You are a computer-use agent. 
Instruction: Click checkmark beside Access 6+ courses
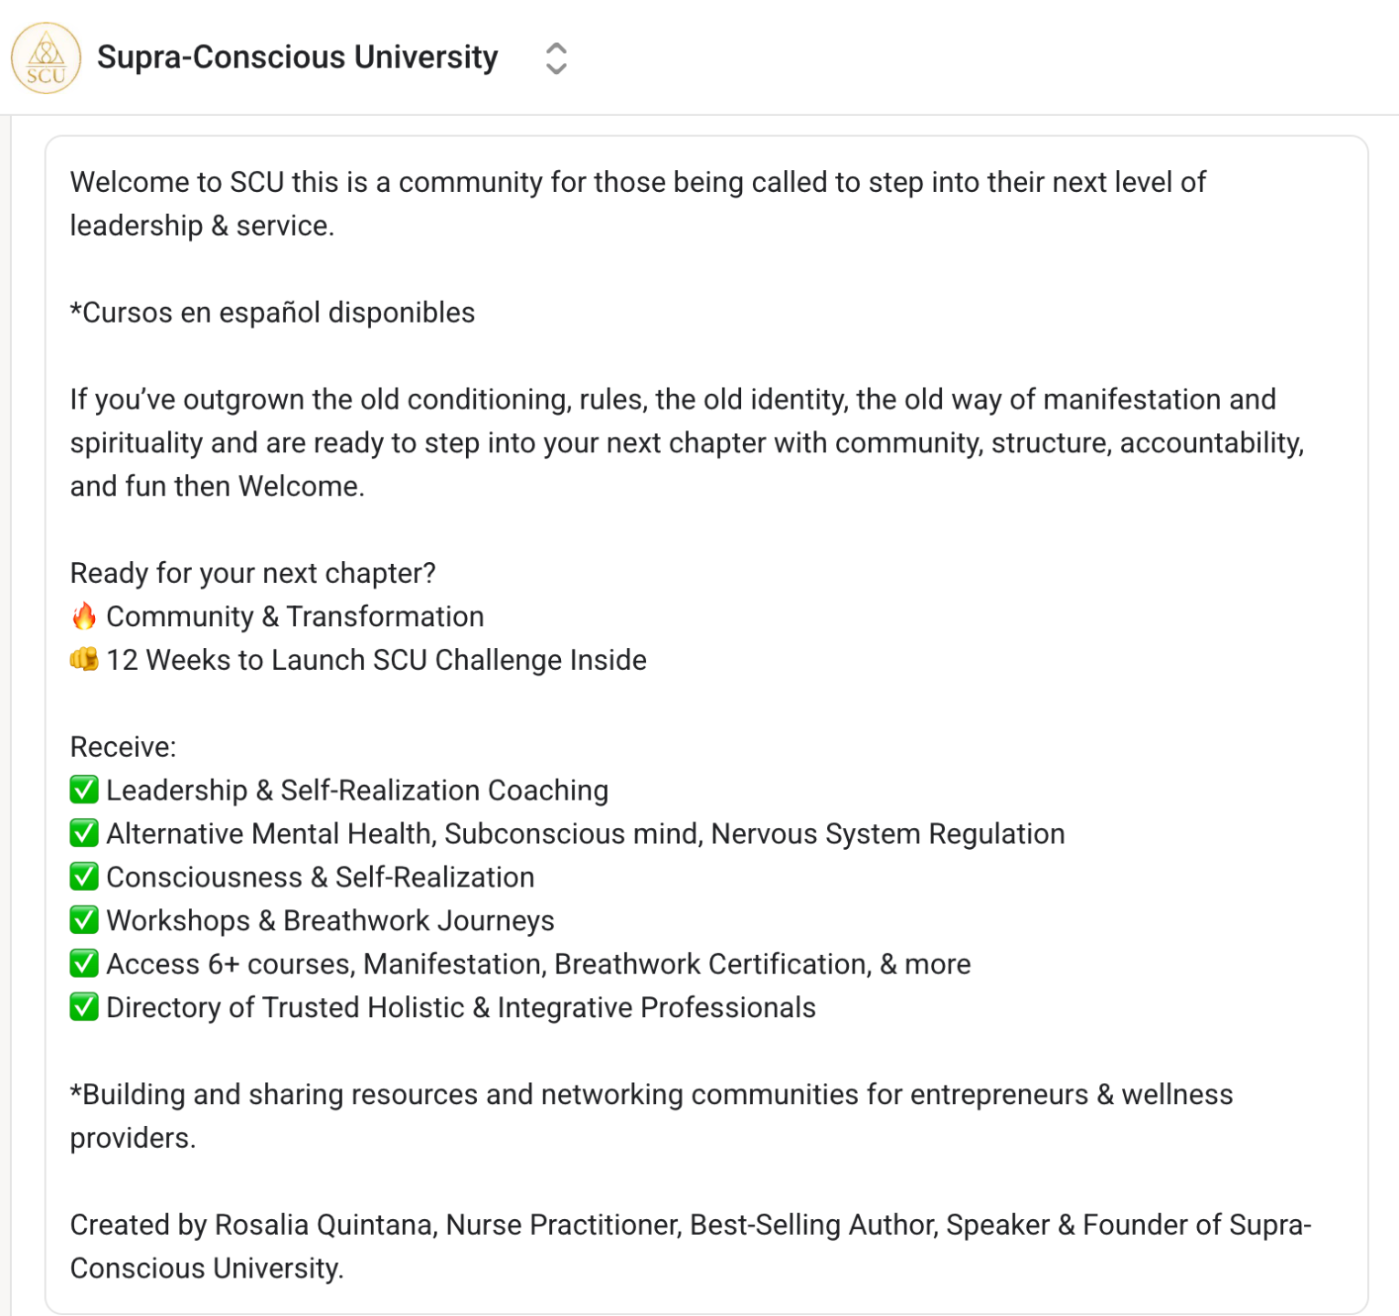[84, 963]
